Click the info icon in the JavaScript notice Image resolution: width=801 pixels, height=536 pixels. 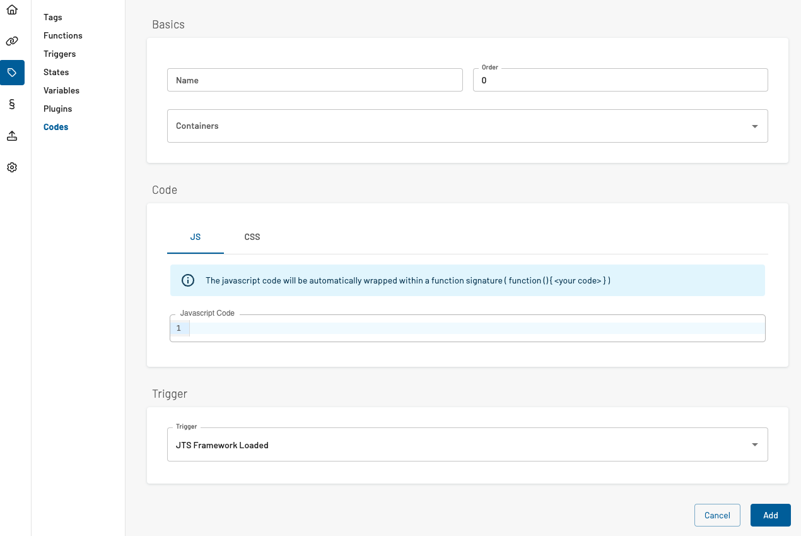coord(188,280)
